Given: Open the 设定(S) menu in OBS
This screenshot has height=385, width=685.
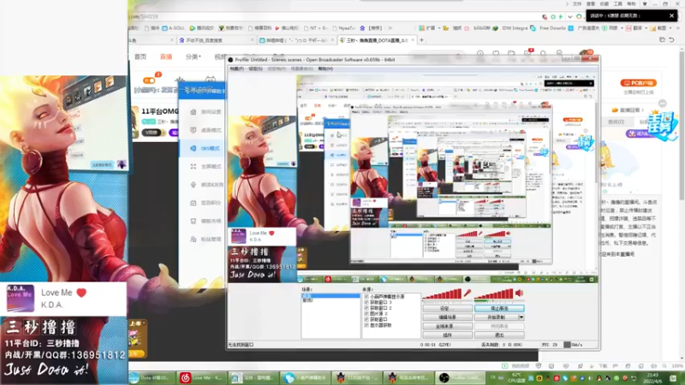Looking at the screenshot, I should point(255,68).
